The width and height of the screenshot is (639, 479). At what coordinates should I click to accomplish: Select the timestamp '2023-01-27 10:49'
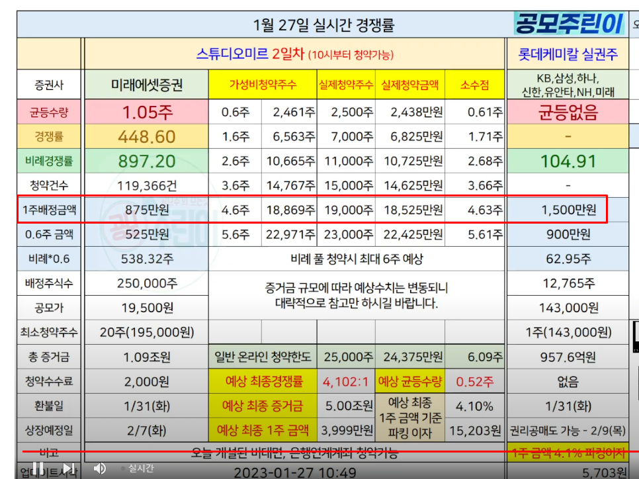click(x=295, y=473)
